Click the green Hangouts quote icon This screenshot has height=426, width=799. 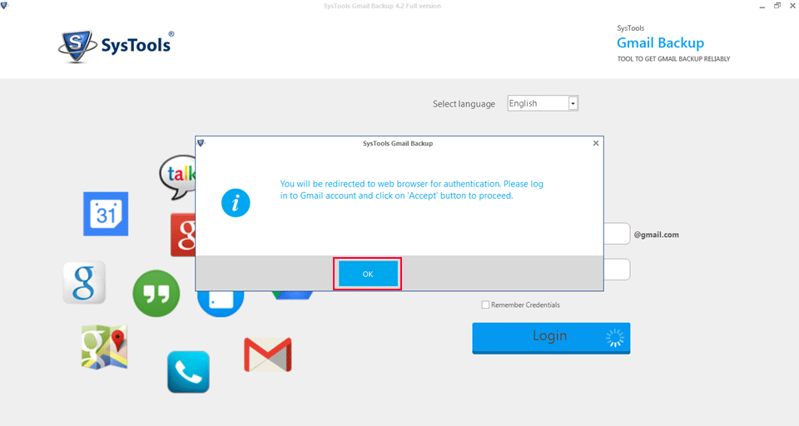(x=156, y=294)
